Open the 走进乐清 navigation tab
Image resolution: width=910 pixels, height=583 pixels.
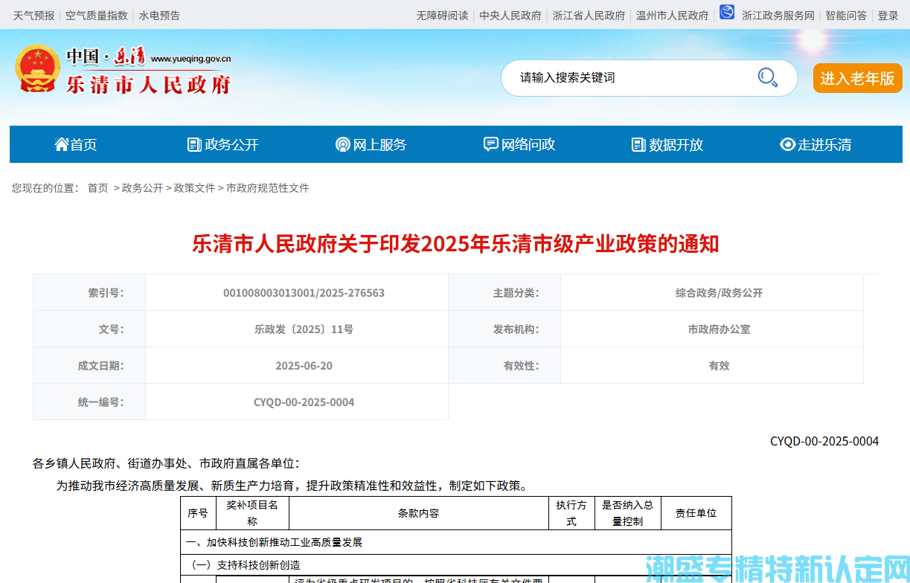816,144
